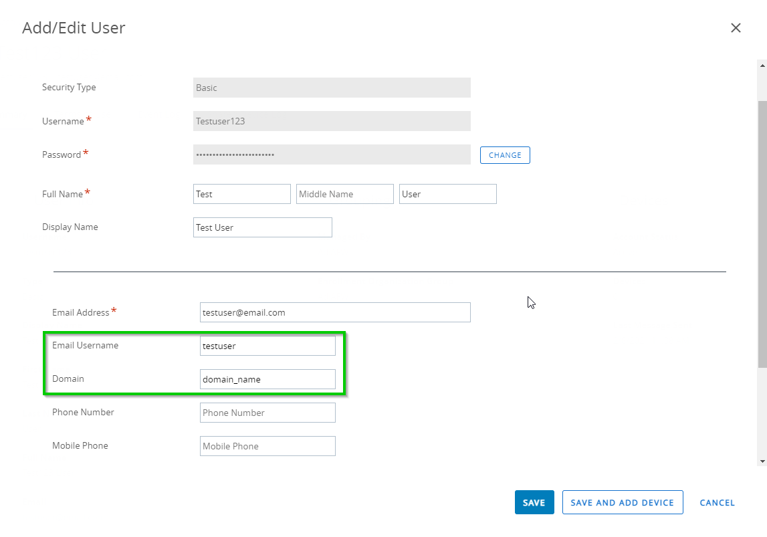Click the Security Type field showing Basic
Image resolution: width=767 pixels, height=537 pixels.
coord(332,88)
